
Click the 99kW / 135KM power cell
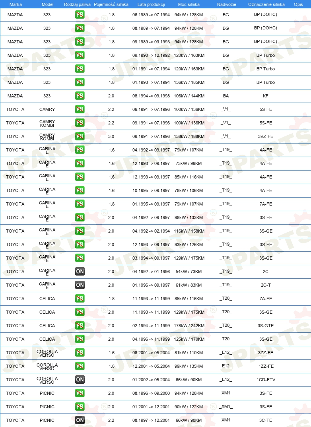pos(189,366)
